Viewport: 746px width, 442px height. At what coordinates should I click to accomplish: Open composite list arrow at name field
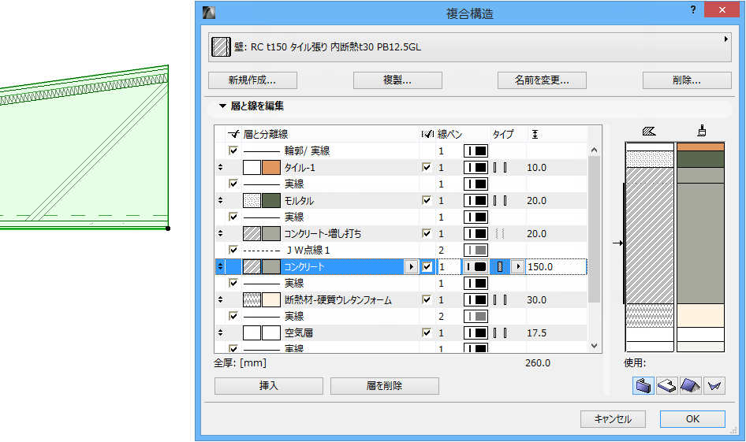pos(726,39)
